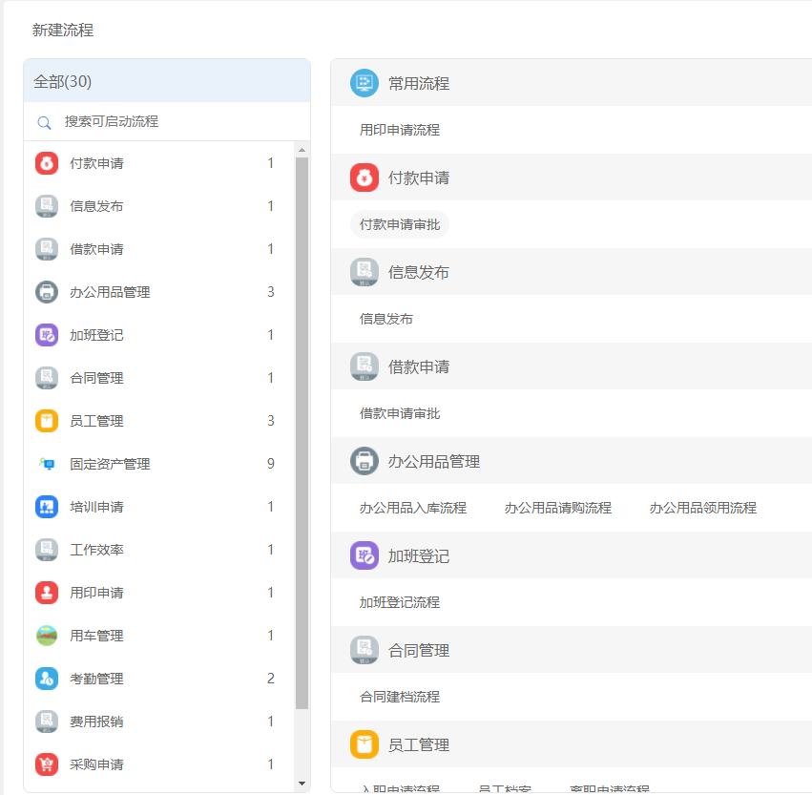Click the 考勤管理 people icon
Image resolution: width=812 pixels, height=795 pixels.
click(x=46, y=678)
